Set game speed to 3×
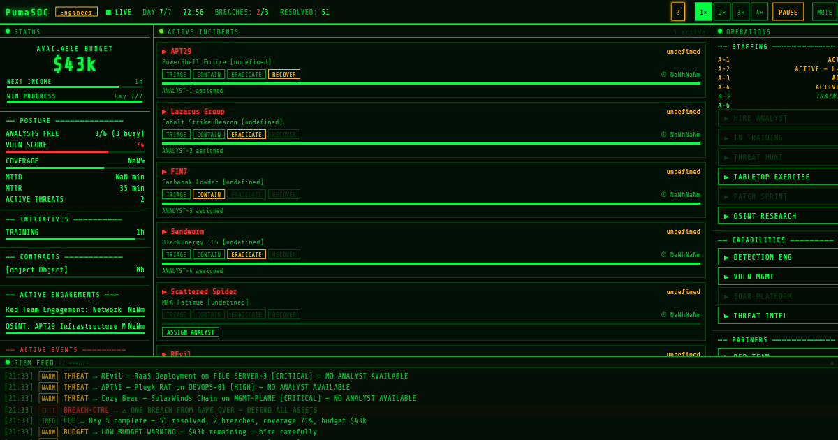The width and height of the screenshot is (838, 440). point(741,12)
